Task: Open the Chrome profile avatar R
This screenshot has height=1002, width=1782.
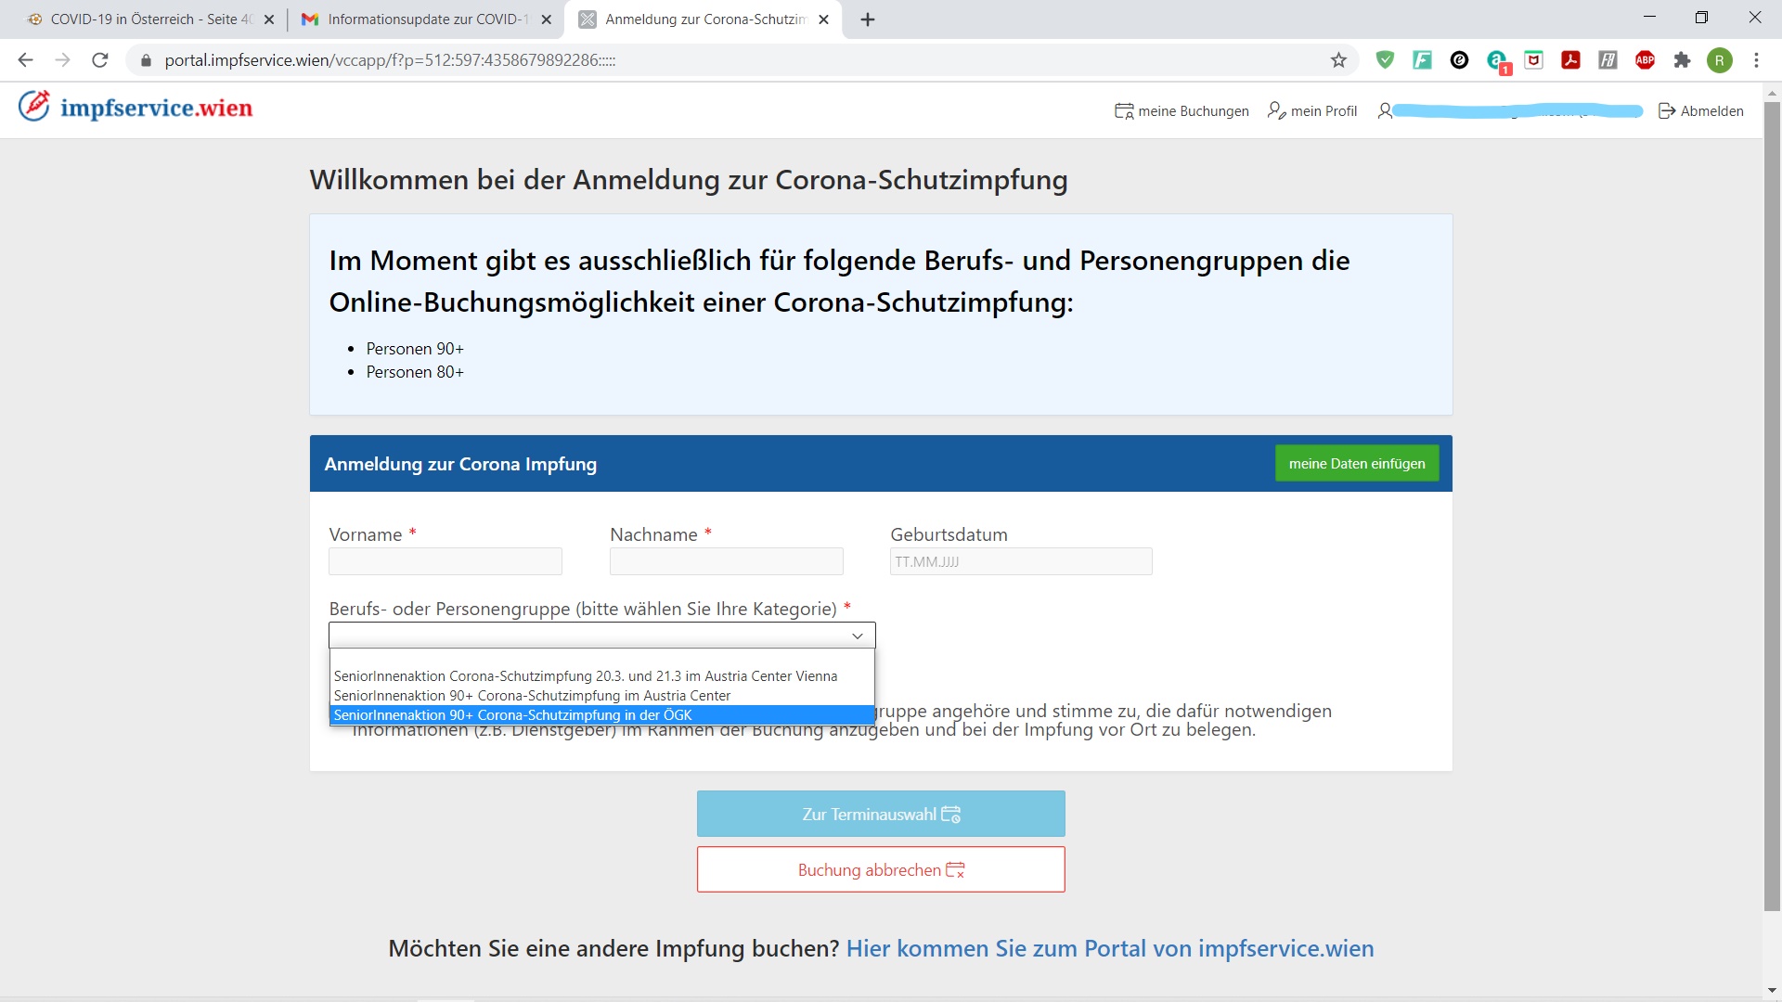Action: pyautogui.click(x=1719, y=60)
